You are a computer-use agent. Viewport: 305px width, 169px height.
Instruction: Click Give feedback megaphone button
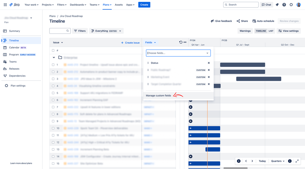[x=221, y=21]
